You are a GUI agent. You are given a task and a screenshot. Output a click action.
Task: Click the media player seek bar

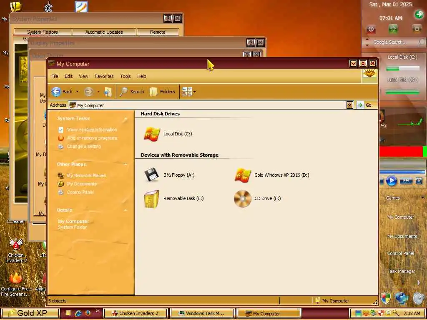402,172
